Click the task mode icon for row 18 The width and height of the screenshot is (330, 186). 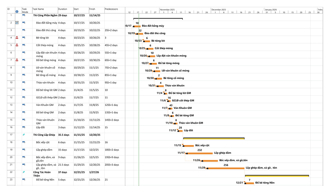pyautogui.click(x=24, y=142)
